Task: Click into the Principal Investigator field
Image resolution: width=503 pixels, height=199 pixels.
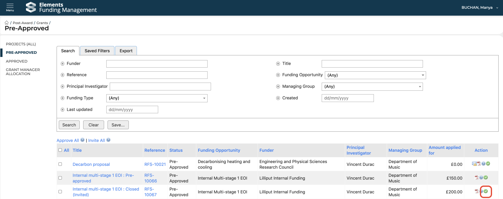Action: coord(160,87)
